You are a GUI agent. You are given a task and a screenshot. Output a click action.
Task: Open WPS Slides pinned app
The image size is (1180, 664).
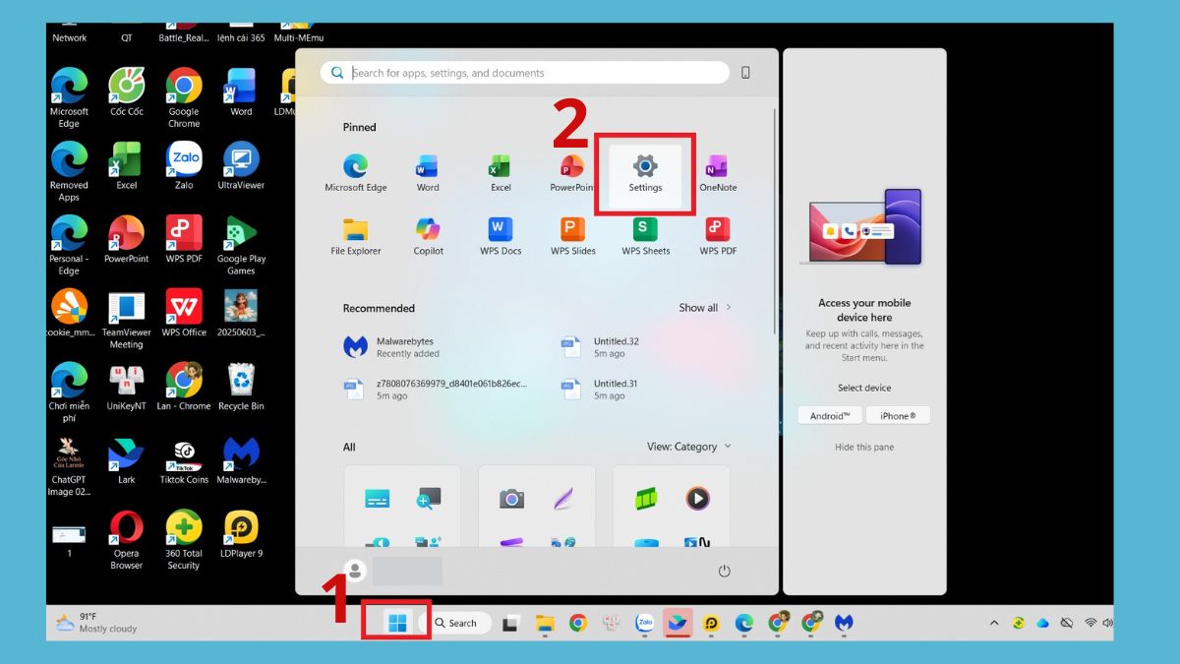(x=573, y=237)
